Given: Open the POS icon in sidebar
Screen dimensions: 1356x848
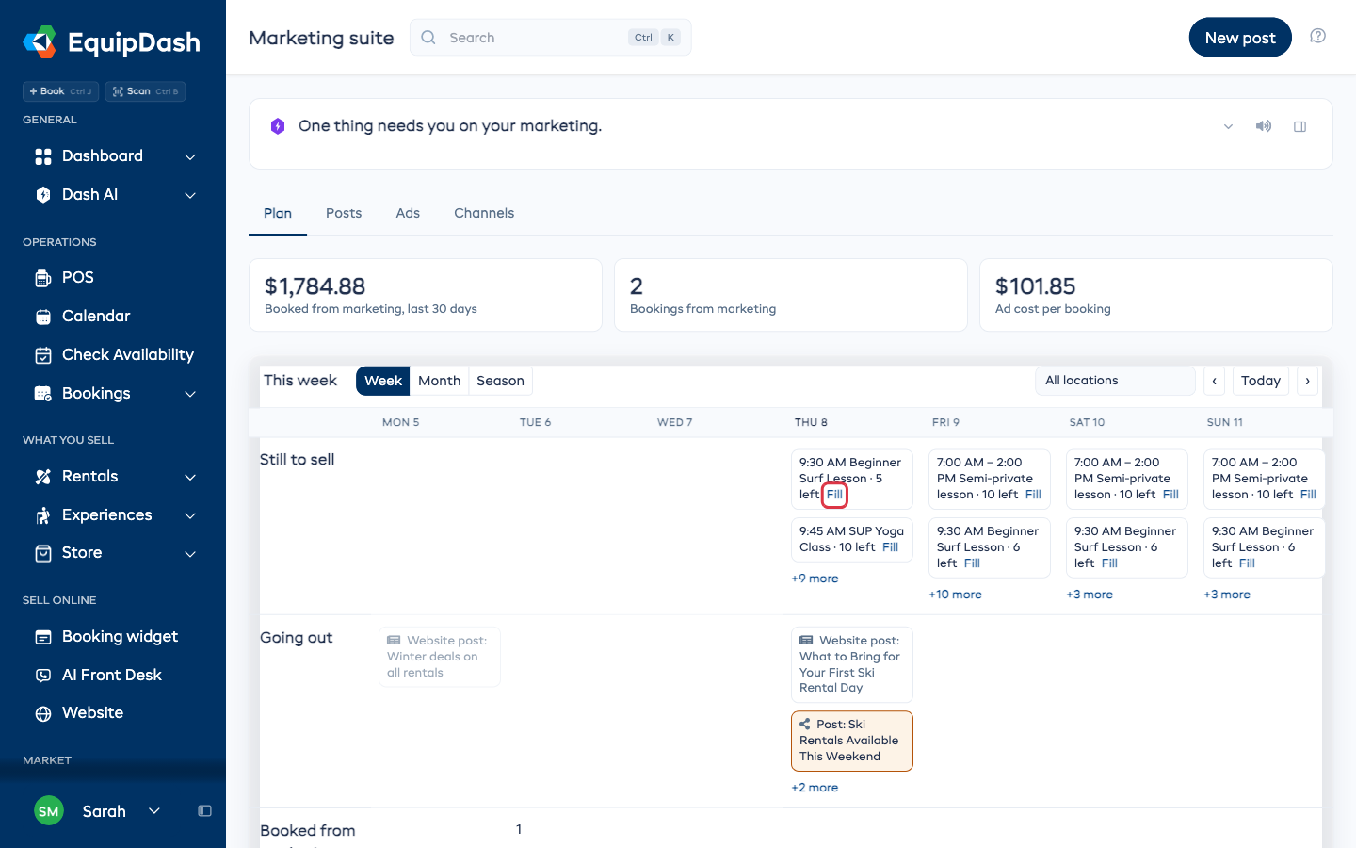Looking at the screenshot, I should (x=43, y=278).
